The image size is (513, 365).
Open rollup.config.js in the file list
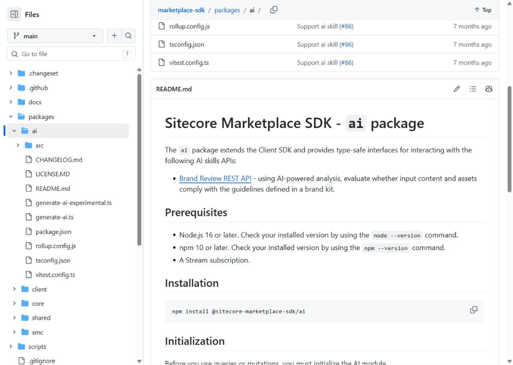[190, 26]
